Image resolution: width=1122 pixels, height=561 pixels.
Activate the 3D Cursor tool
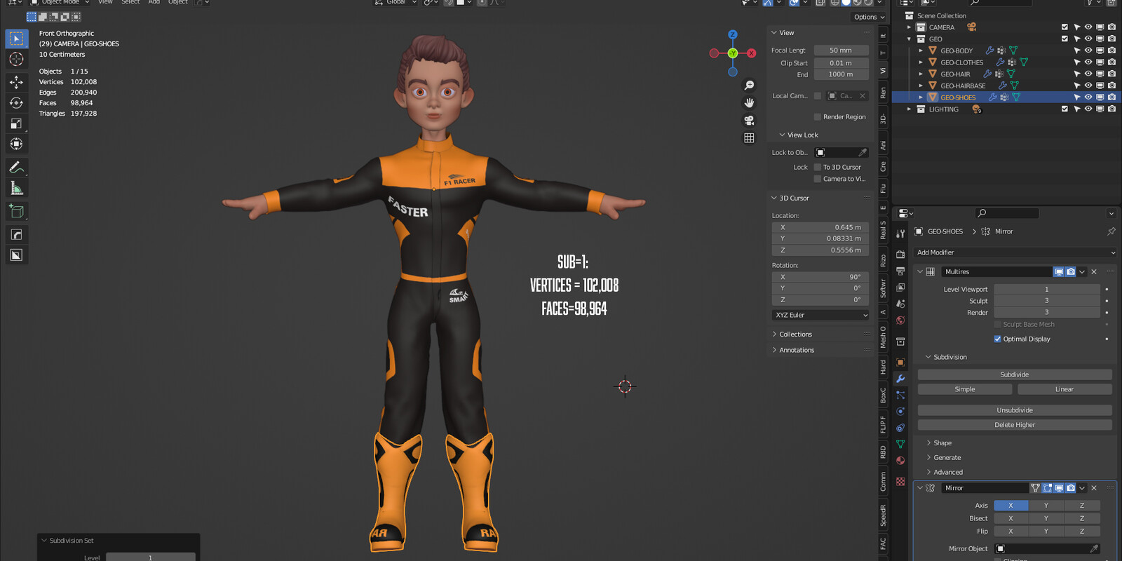click(x=16, y=60)
